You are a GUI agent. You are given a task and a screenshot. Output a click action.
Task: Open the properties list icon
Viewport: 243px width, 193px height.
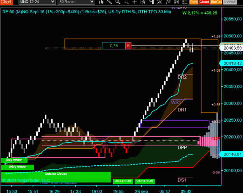pos(185,2)
